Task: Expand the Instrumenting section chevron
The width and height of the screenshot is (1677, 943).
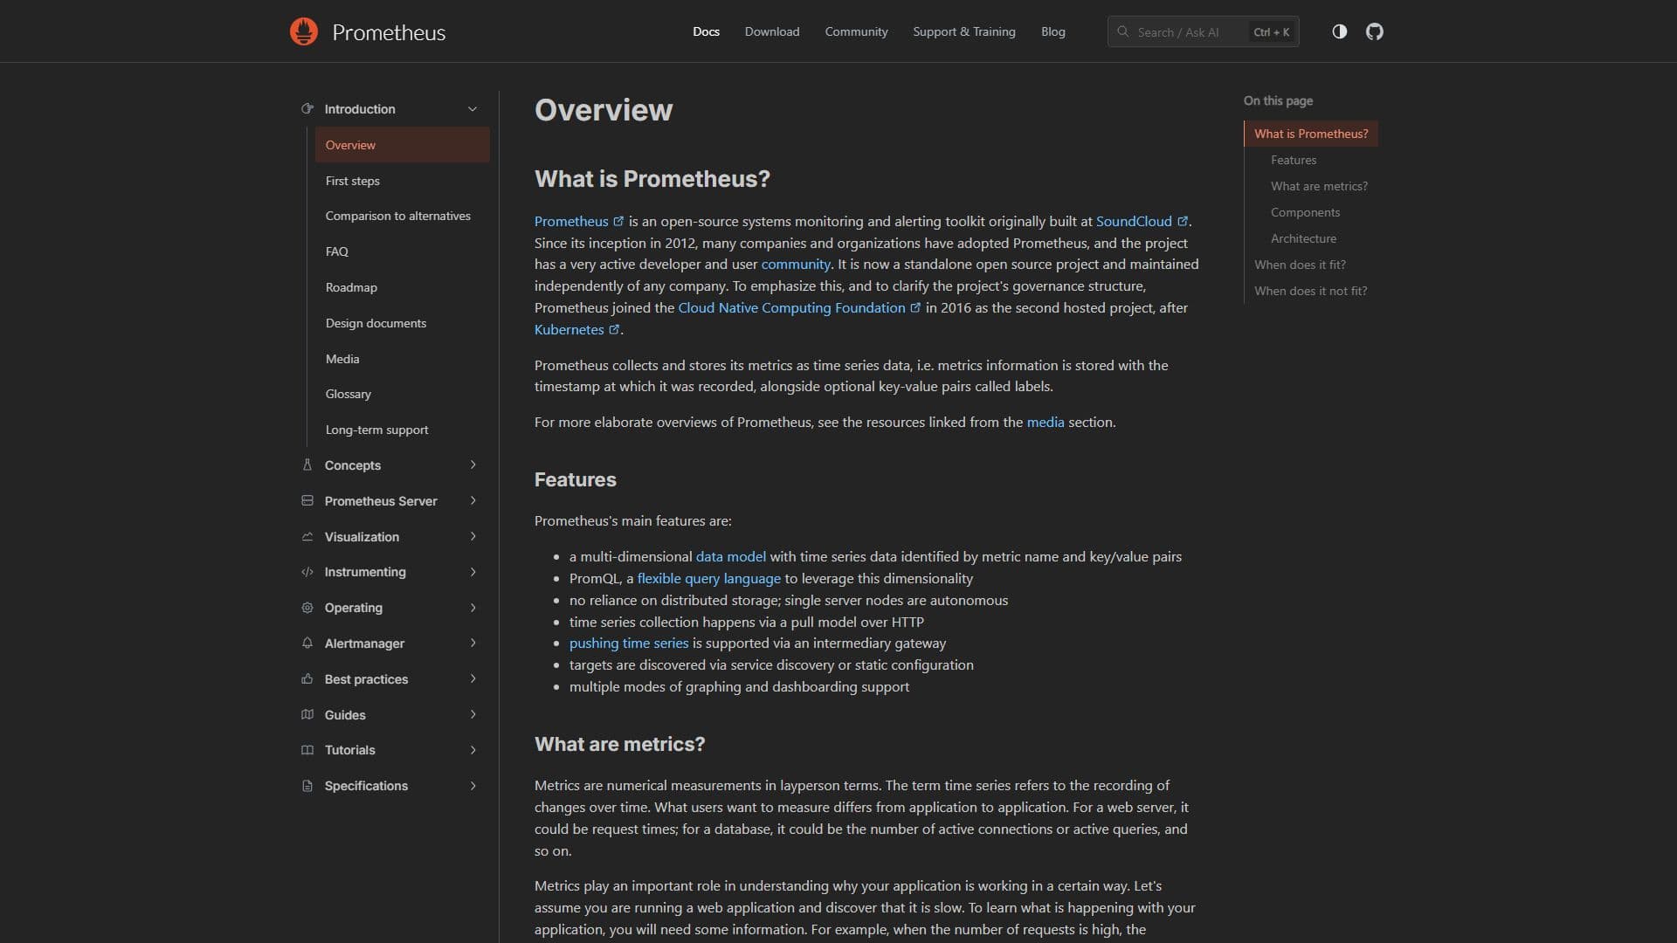Action: pos(473,572)
